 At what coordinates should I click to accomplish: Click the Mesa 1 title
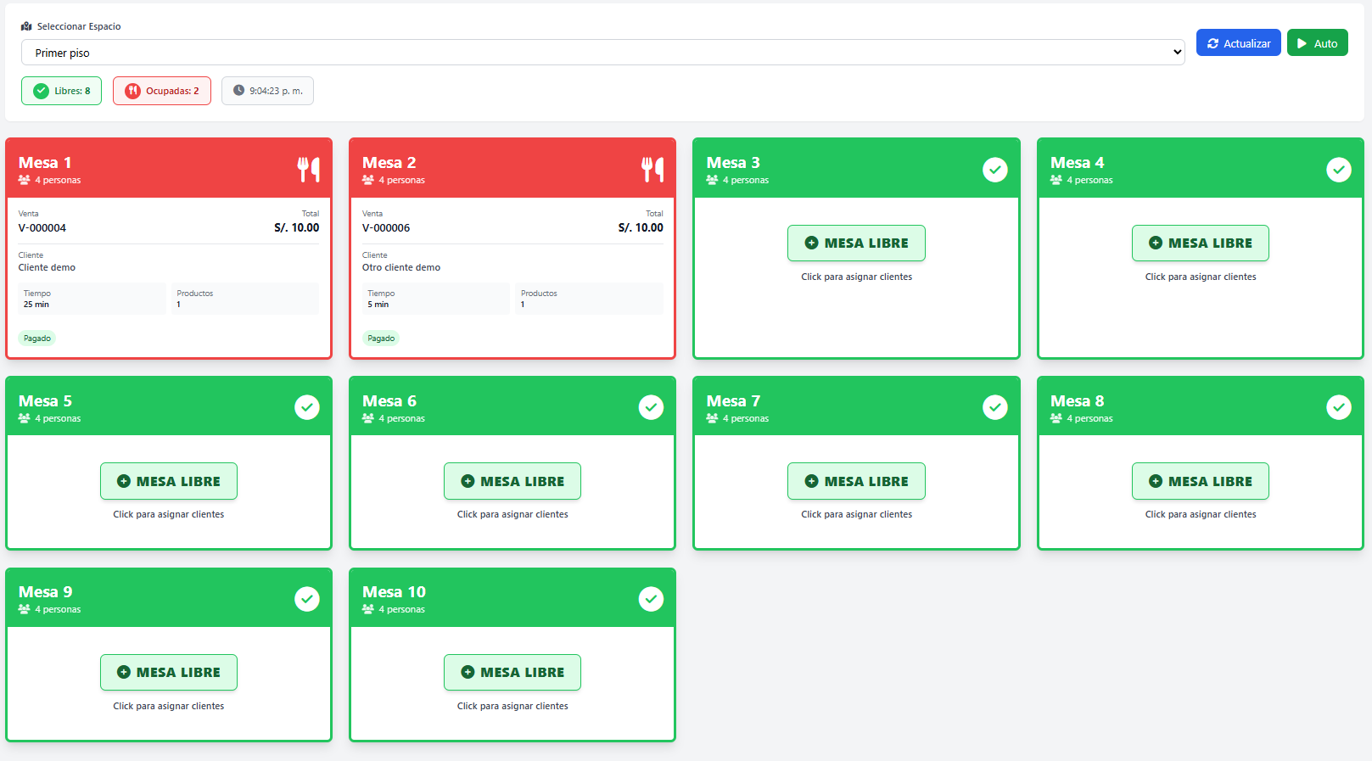pyautogui.click(x=45, y=163)
